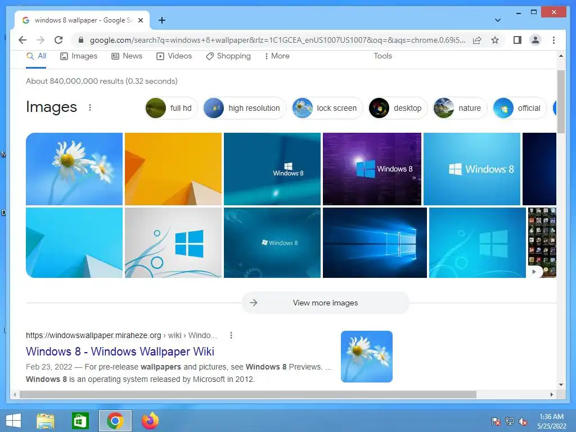Open the gray swirl Windows logo wallpaper
The width and height of the screenshot is (576, 432).
pos(173,242)
